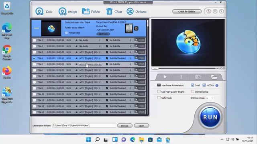
Task: Toggle nVIDIA hardware accelerator
Action: (204, 85)
